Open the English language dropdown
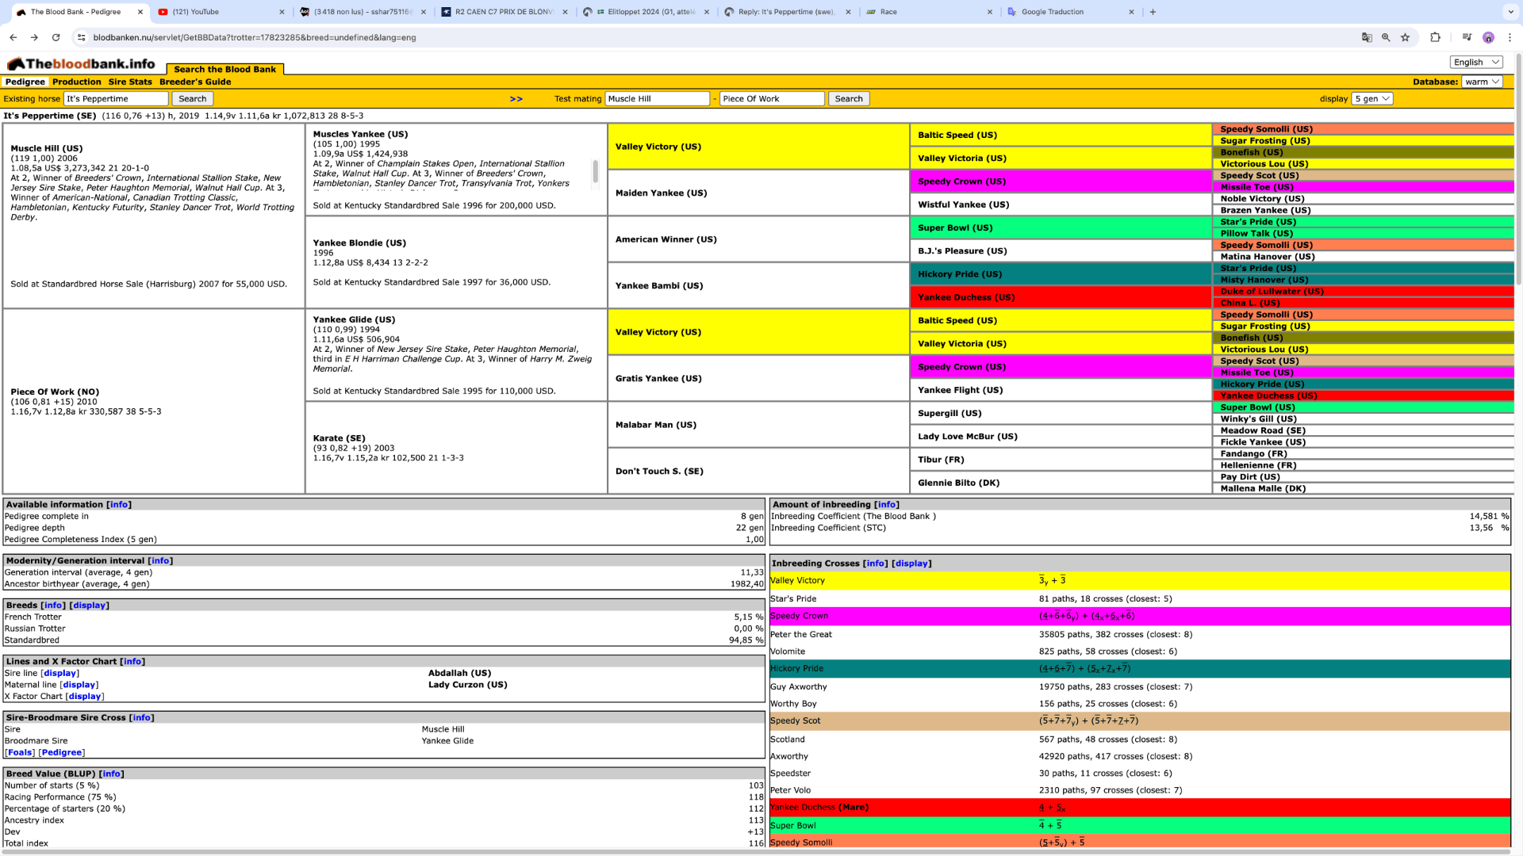Viewport: 1523px width, 856px height. click(1476, 63)
